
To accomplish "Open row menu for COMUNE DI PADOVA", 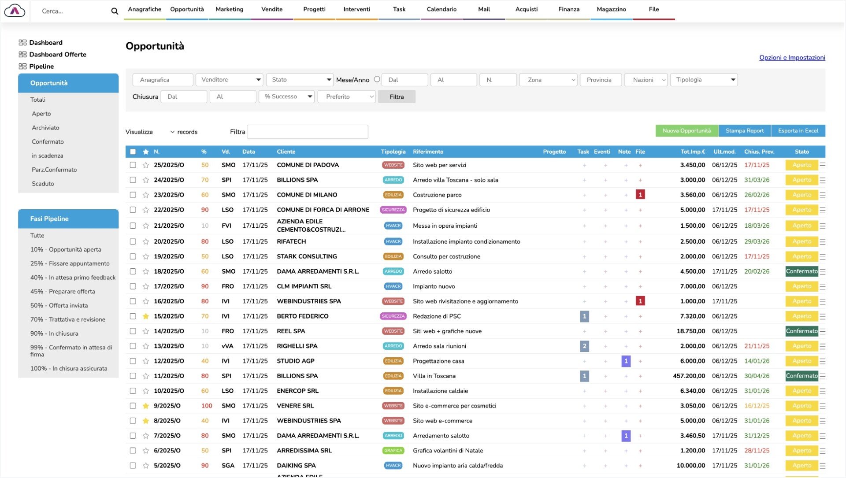I will point(823,165).
